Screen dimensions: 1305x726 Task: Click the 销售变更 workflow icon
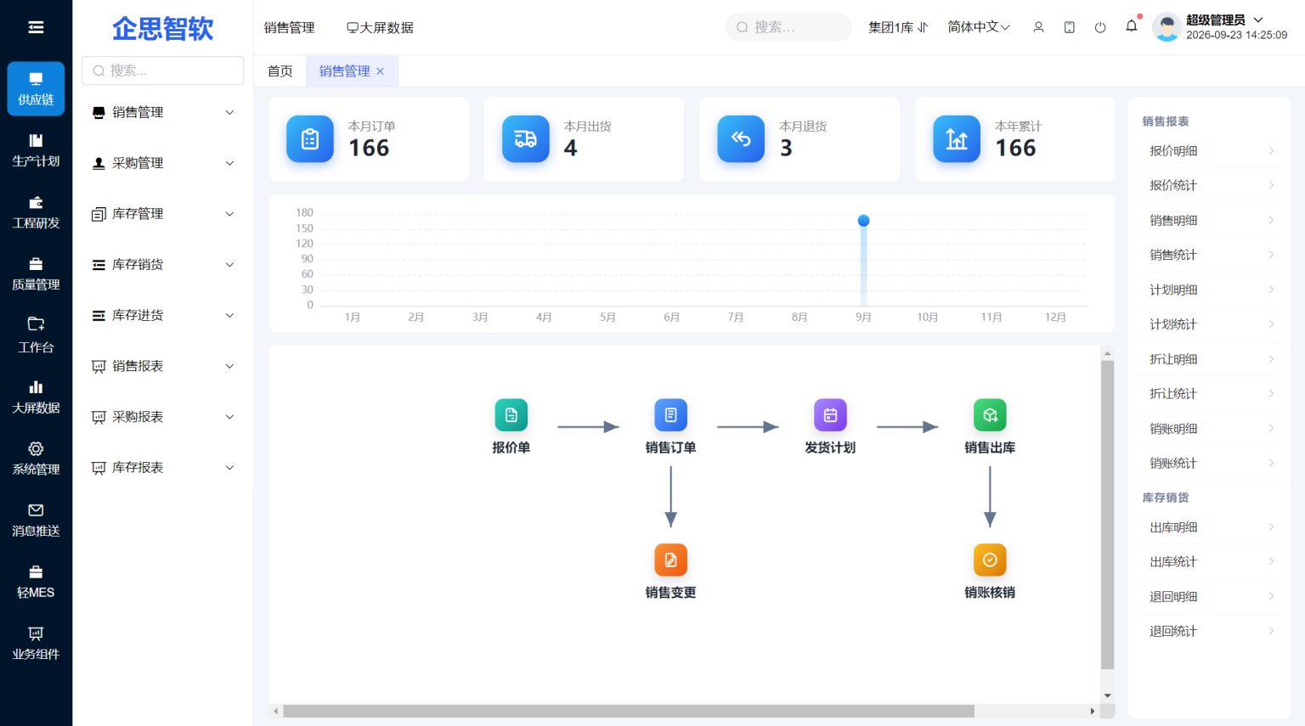point(670,560)
